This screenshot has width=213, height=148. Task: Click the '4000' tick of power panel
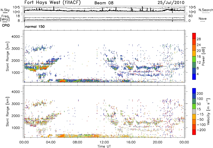point(15,37)
